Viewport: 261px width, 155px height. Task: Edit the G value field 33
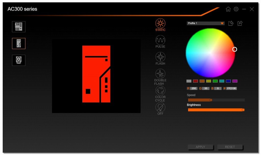[206, 88]
